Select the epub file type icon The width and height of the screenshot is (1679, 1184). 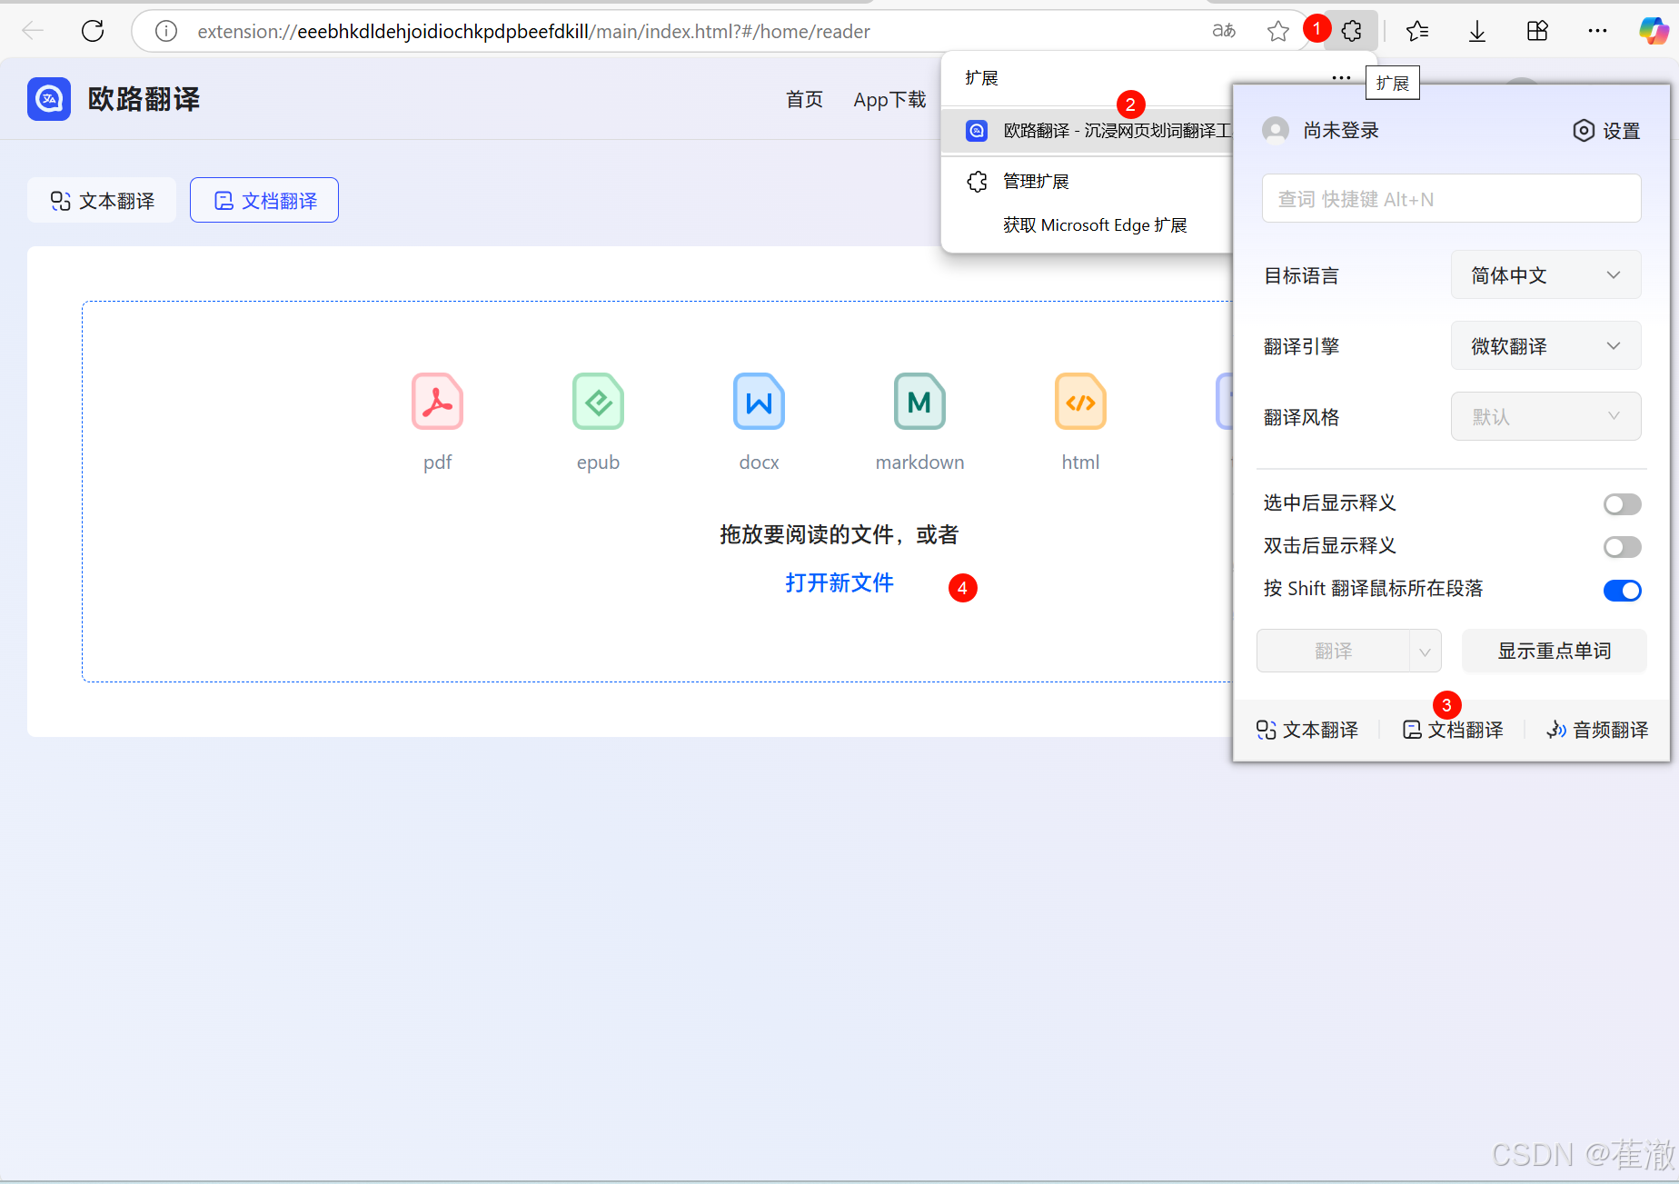pos(598,401)
